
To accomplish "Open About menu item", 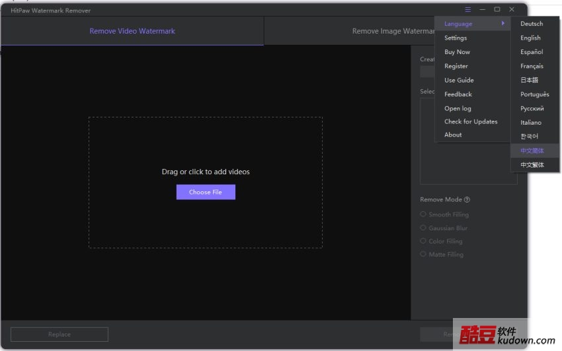I will tap(472, 135).
